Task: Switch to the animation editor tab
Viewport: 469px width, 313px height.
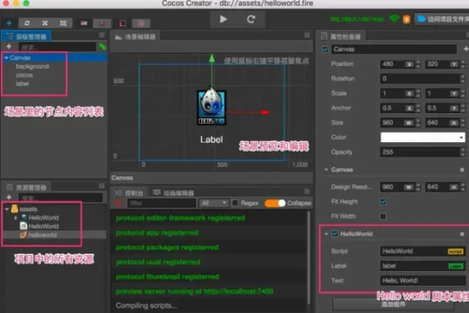Action: coord(173,193)
